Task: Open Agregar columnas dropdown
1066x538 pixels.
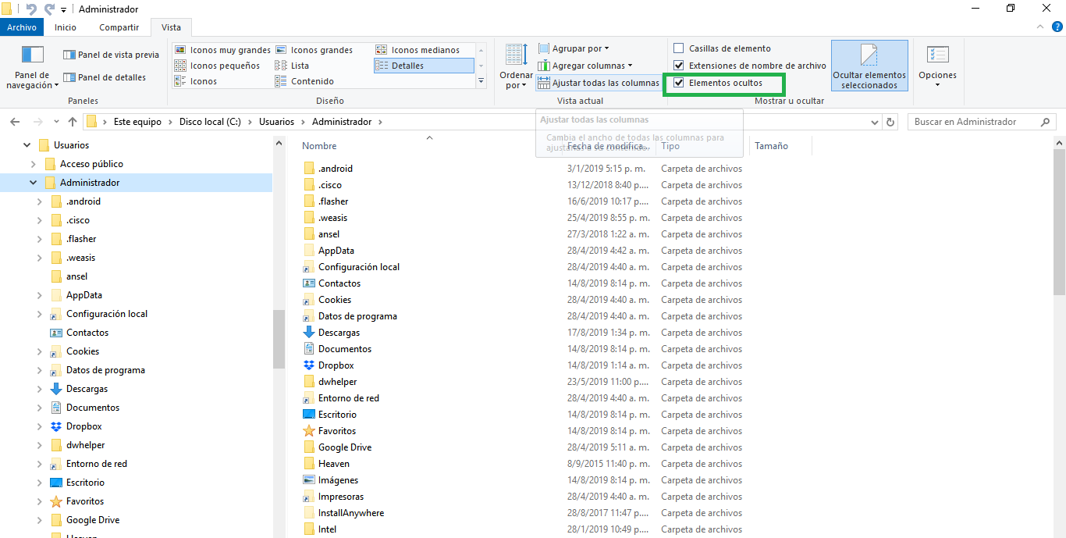Action: pyautogui.click(x=585, y=66)
